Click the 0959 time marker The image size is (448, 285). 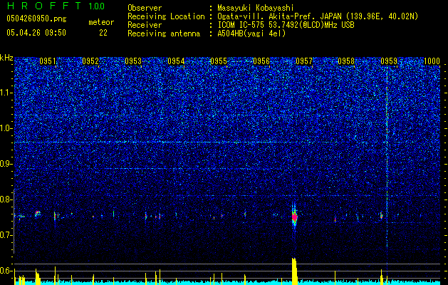pos(389,61)
